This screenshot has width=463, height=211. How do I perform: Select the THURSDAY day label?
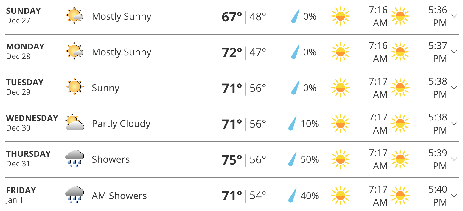pos(29,154)
